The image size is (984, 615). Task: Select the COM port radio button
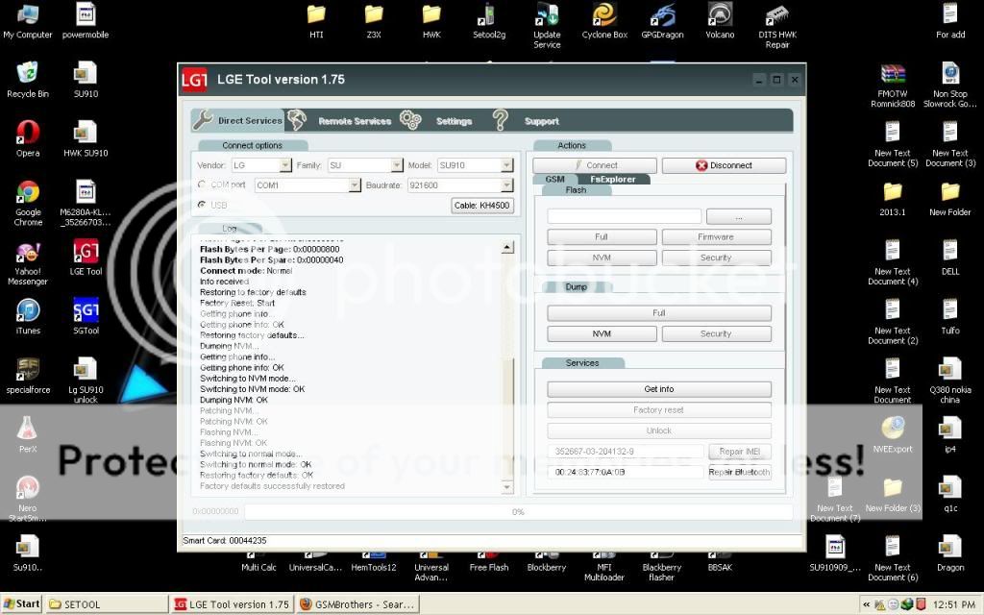tap(202, 184)
